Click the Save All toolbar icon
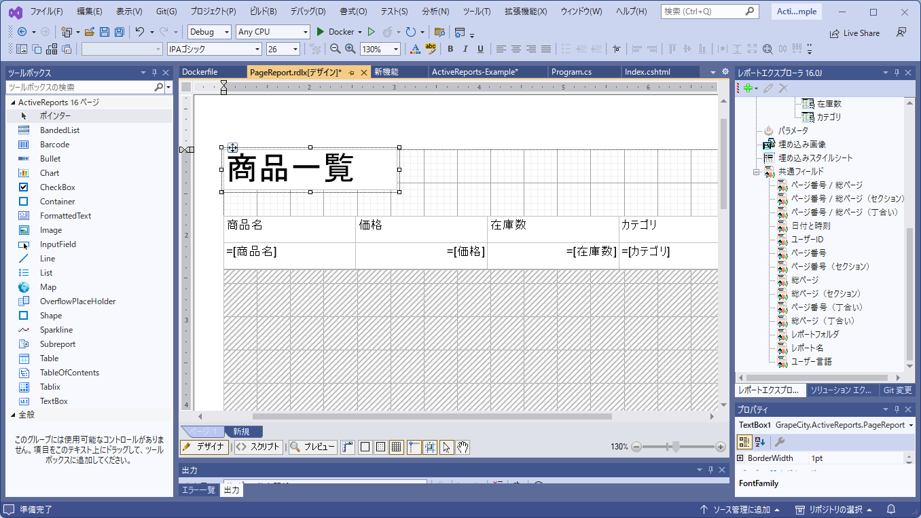The width and height of the screenshot is (921, 518). coord(120,32)
